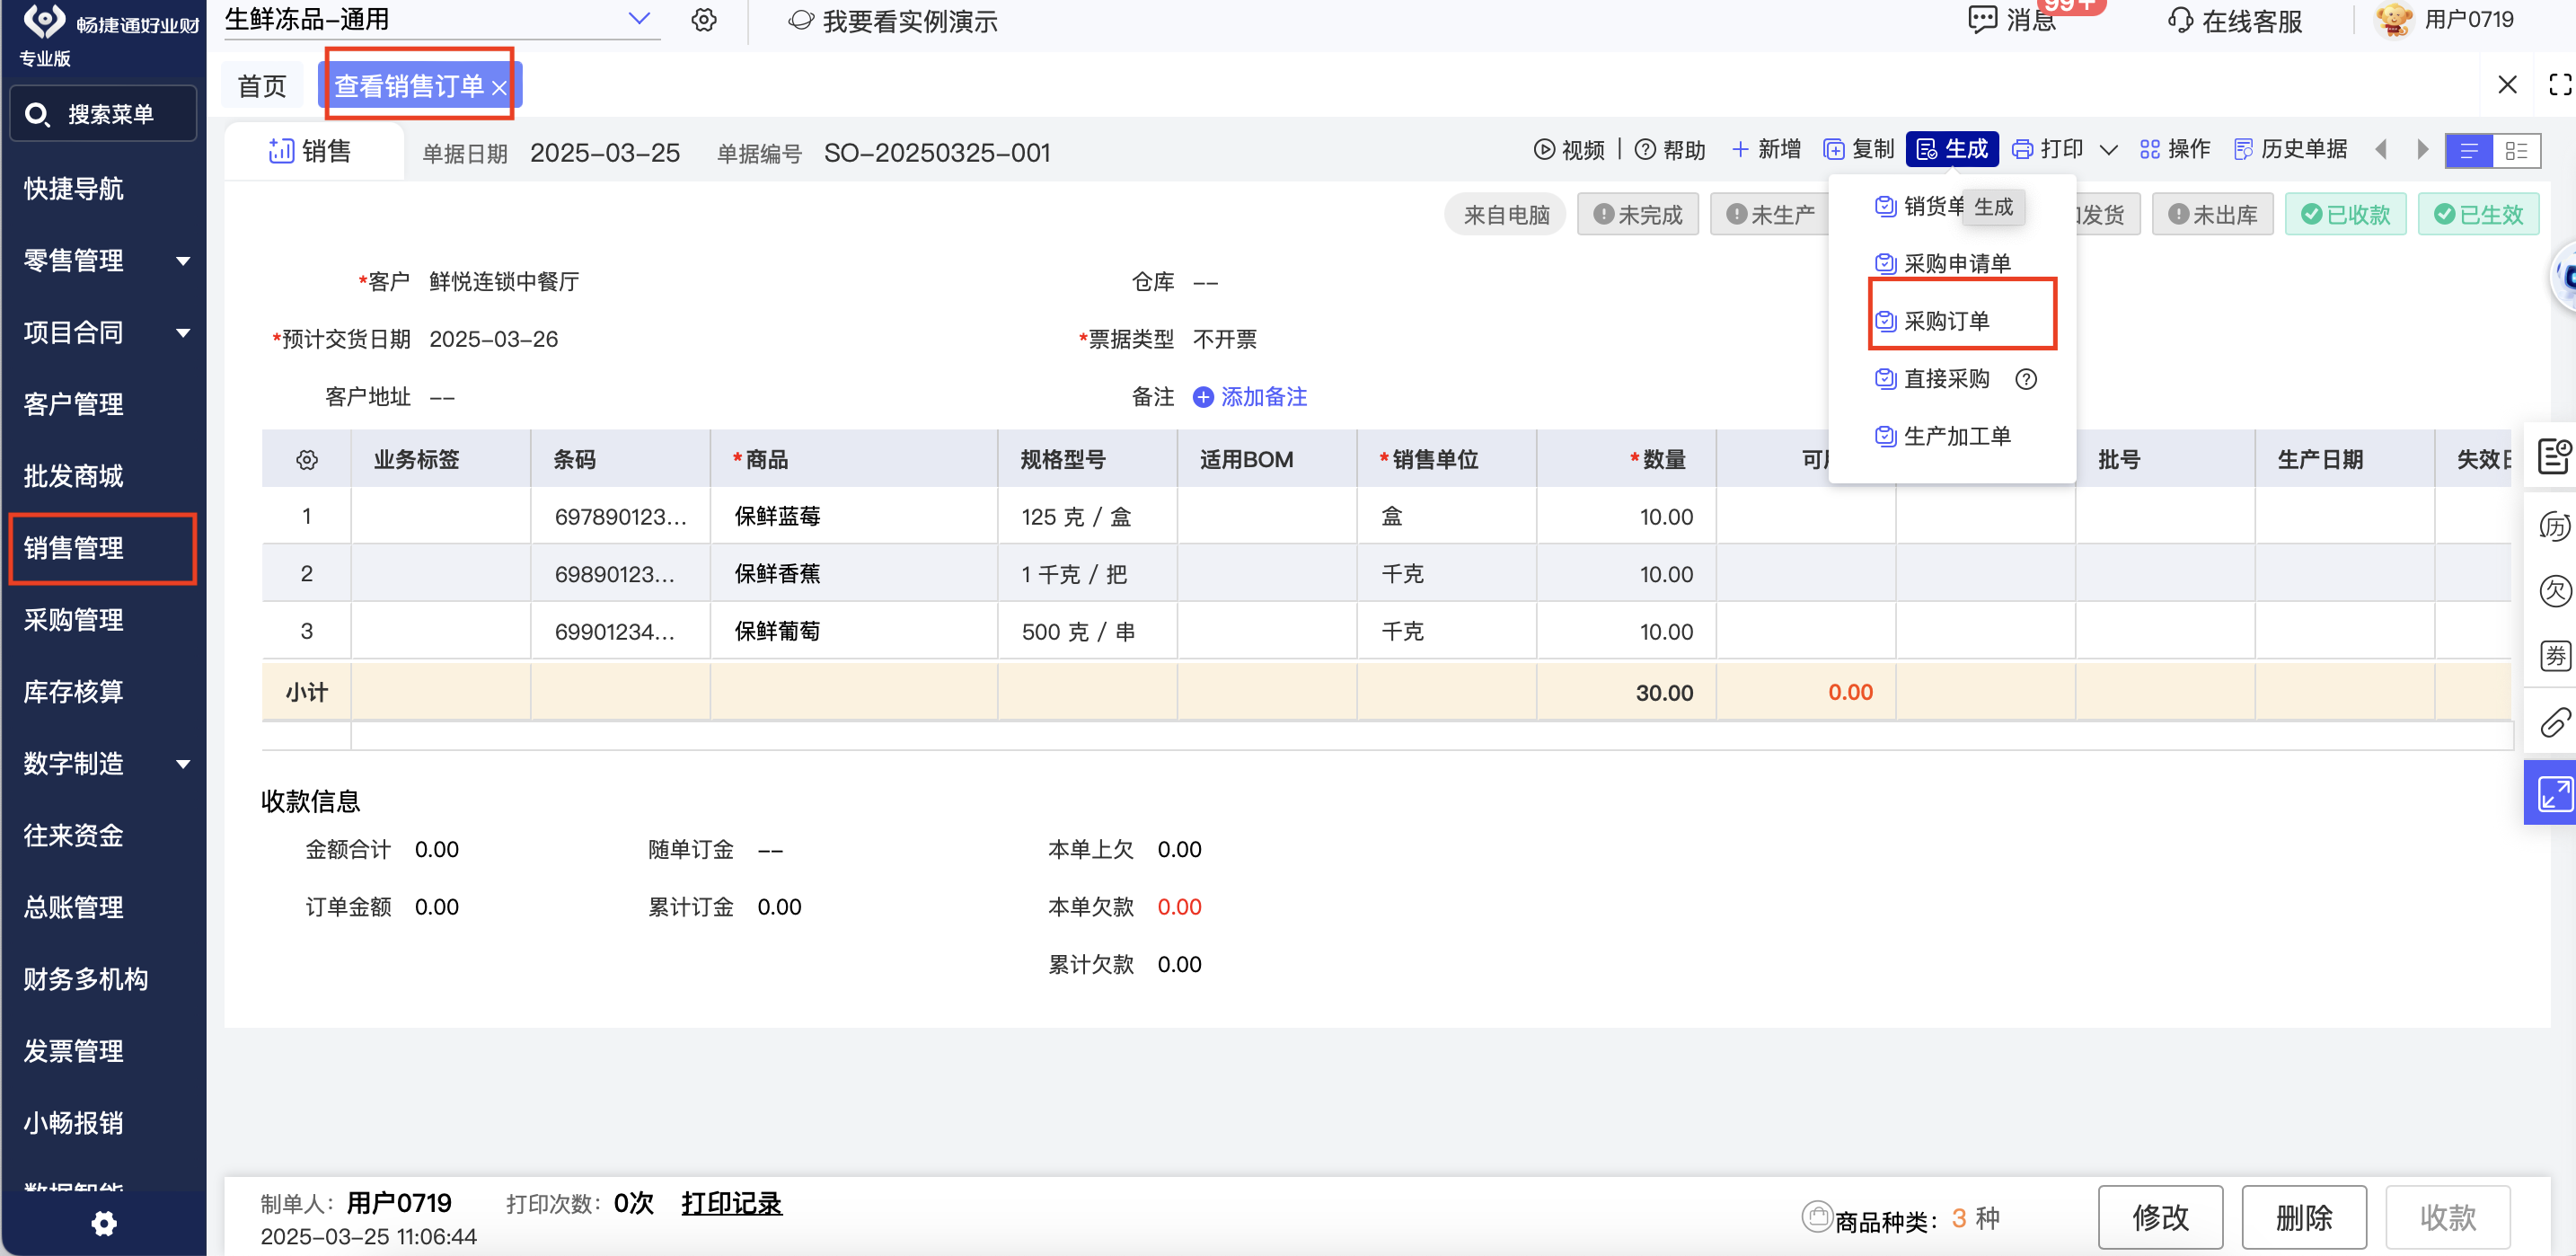Switch to list layout view
This screenshot has width=2576, height=1256.
coord(2469,151)
